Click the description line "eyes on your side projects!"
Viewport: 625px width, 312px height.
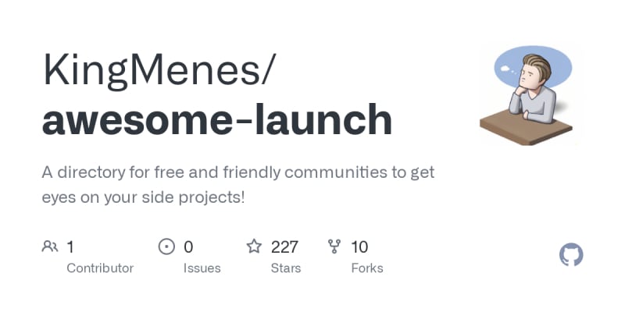[143, 197]
